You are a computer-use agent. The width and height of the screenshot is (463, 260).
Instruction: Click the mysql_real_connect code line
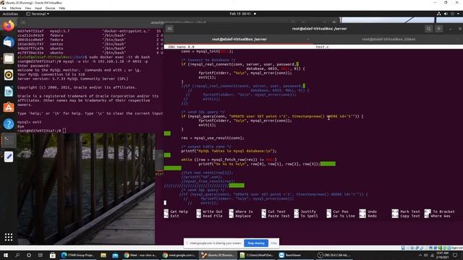pos(239,64)
